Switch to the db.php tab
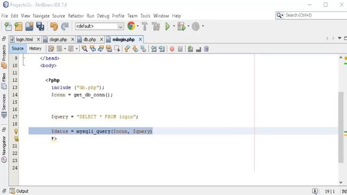347x195 pixels. (x=89, y=40)
